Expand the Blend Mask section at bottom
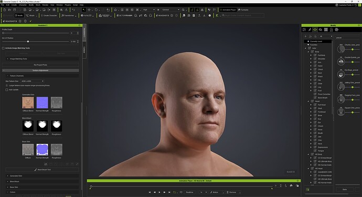 coord(42,182)
